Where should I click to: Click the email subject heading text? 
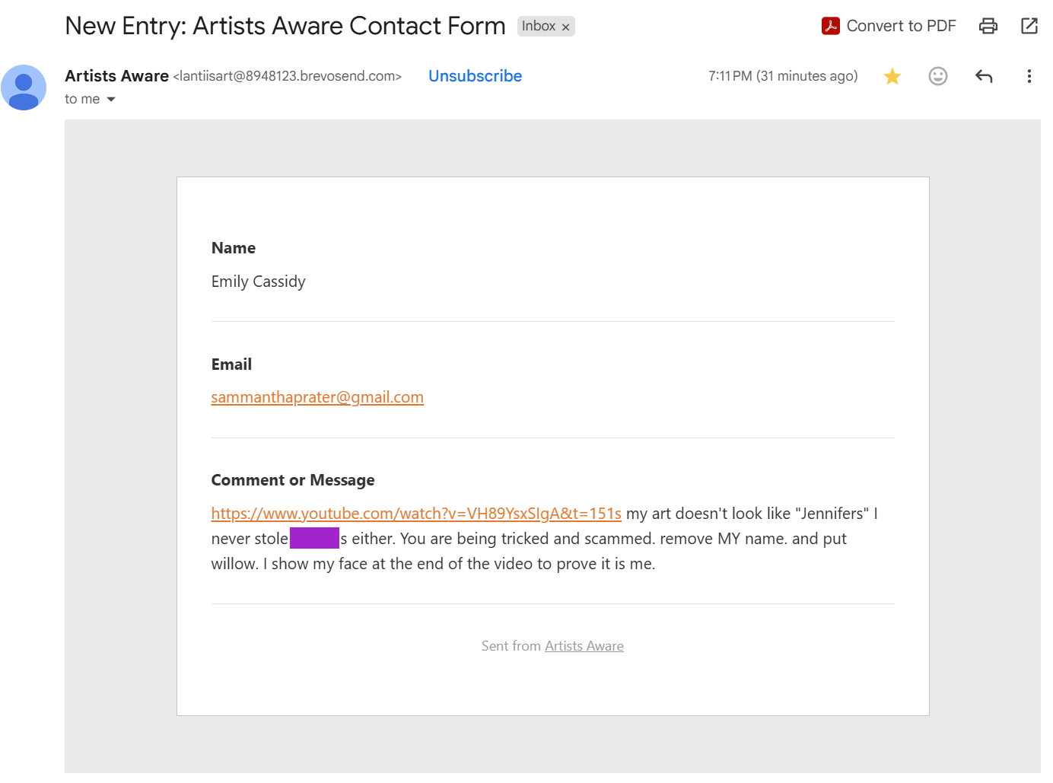[x=285, y=26]
